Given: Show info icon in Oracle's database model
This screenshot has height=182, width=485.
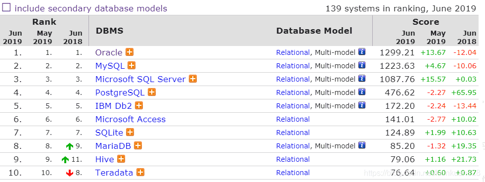Looking at the screenshot, I should 362,52.
